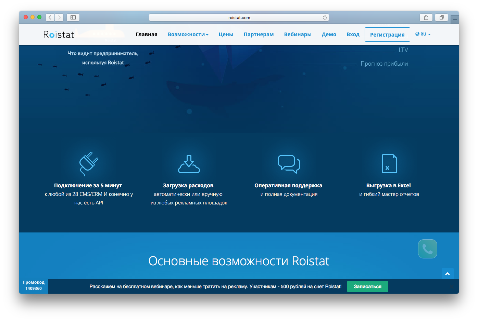Go to Партнерам page

(x=259, y=35)
